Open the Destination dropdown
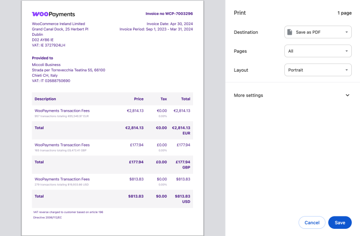The height and width of the screenshot is (236, 360). 317,32
